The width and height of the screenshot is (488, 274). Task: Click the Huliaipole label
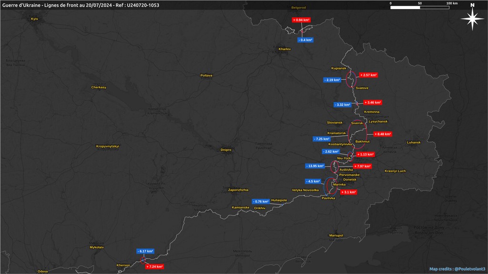click(x=279, y=200)
